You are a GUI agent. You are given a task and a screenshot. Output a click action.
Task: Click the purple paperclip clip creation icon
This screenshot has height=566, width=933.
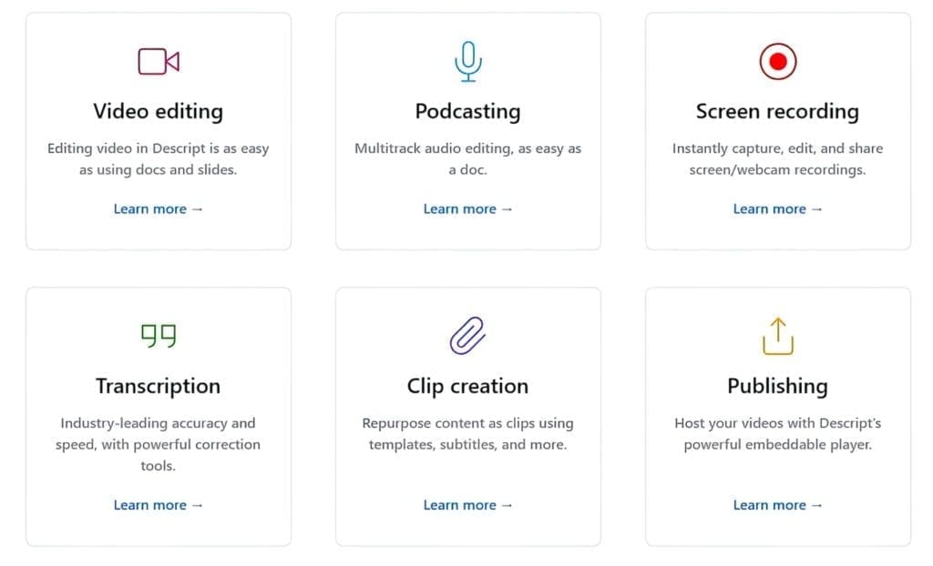click(467, 336)
